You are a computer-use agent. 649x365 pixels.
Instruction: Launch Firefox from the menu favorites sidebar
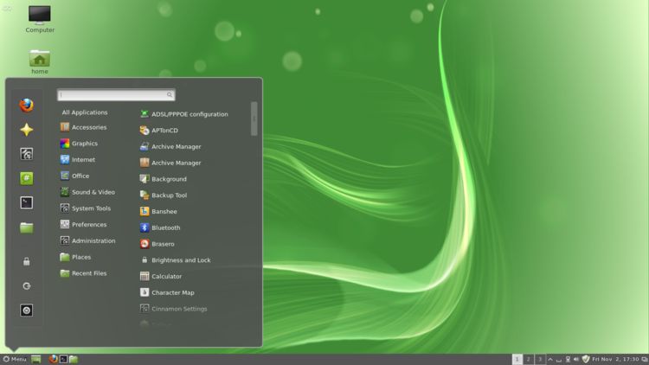click(x=27, y=106)
